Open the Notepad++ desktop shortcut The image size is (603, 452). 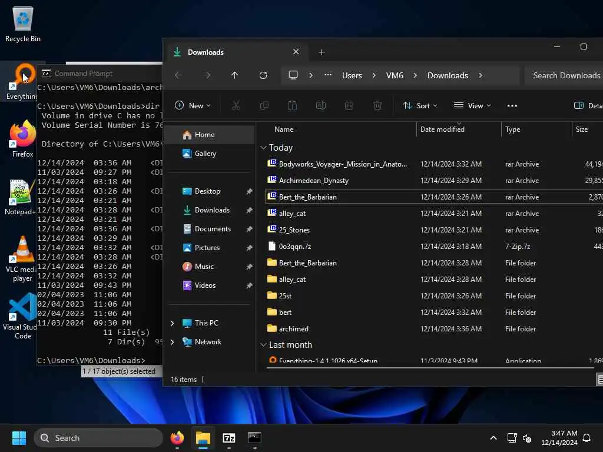(x=21, y=197)
